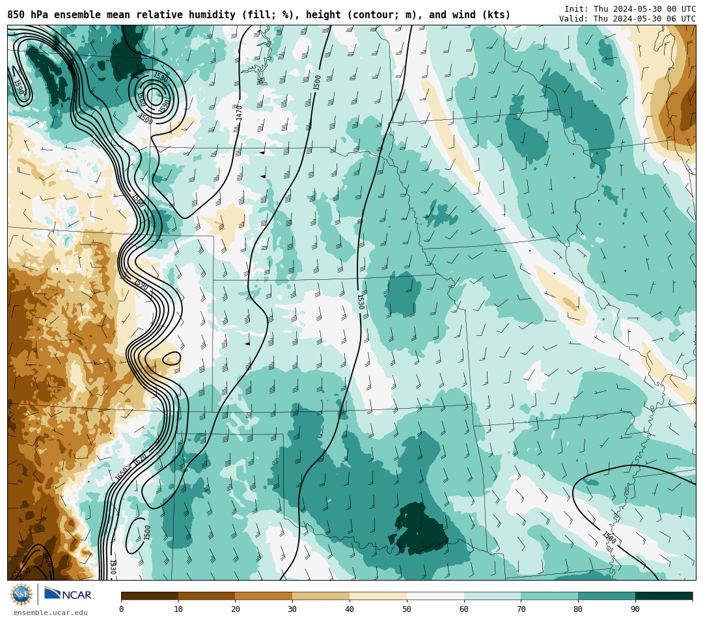Click the NSF logo

pos(21,594)
